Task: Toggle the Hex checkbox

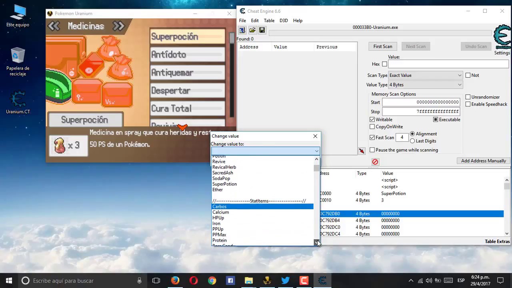Action: click(384, 64)
